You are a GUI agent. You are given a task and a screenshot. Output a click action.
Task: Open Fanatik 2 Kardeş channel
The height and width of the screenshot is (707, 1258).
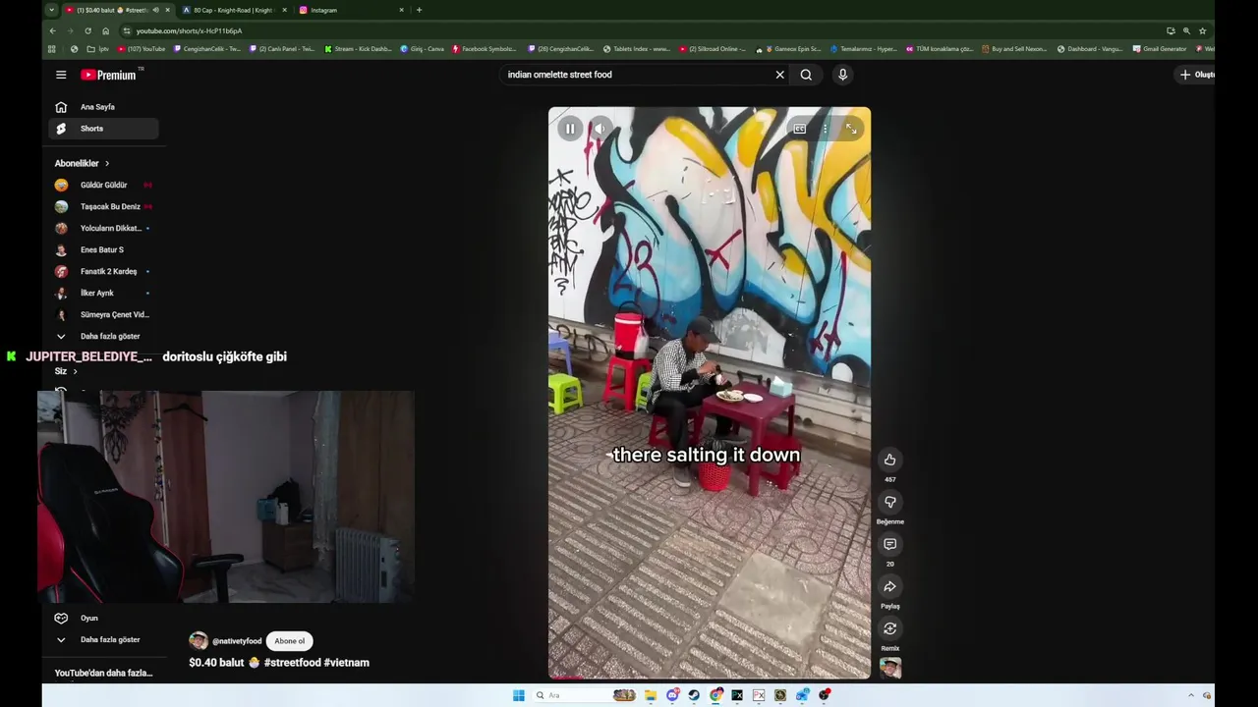[x=103, y=271]
